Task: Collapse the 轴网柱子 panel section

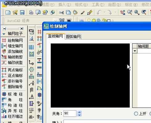Action: tap(4, 34)
